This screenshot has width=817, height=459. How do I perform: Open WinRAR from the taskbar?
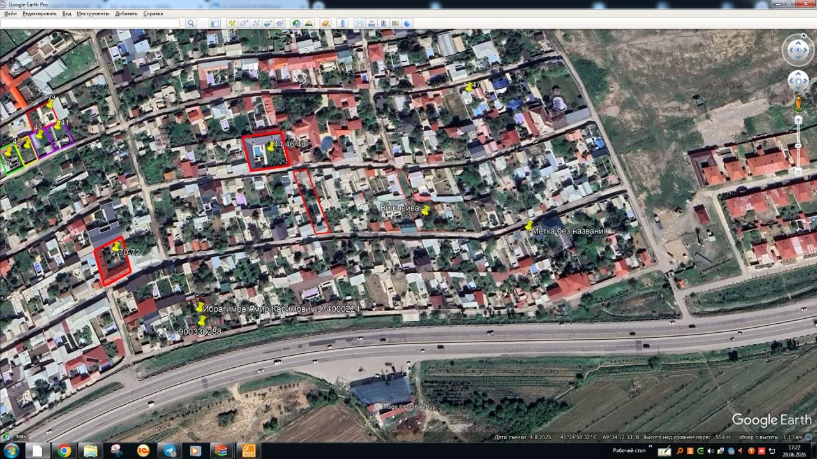tap(221, 451)
